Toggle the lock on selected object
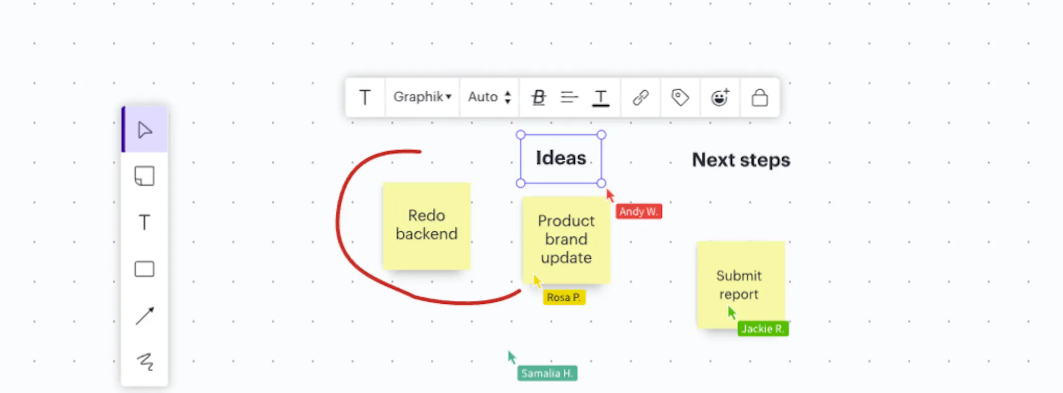This screenshot has width=1063, height=393. click(760, 97)
